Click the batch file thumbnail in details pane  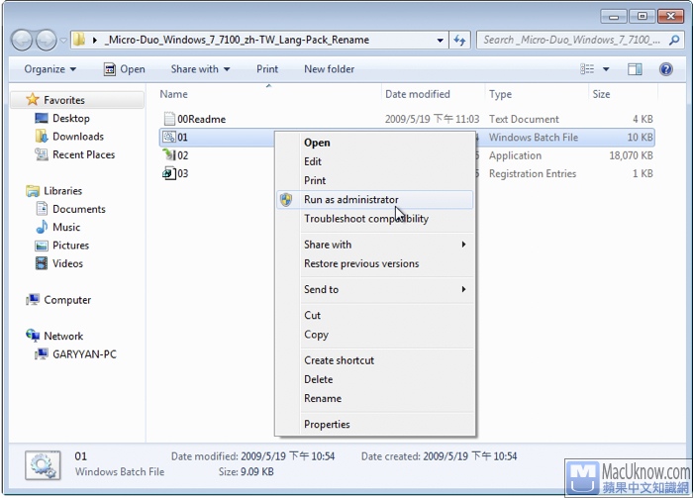pos(43,465)
